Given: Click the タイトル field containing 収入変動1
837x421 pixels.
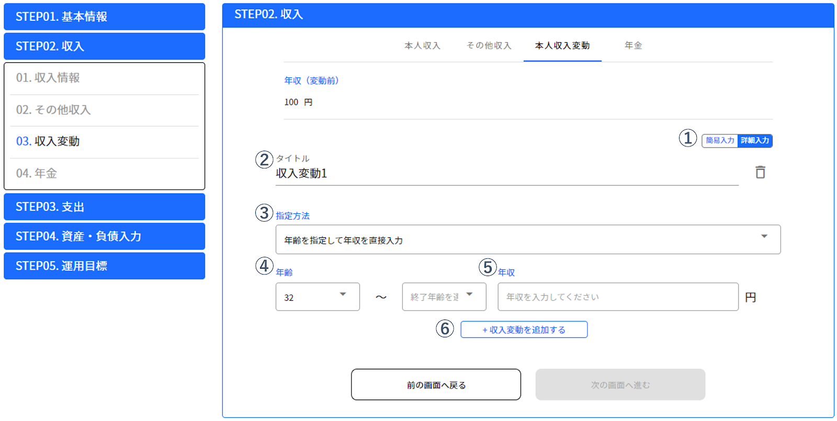Looking at the screenshot, I should [507, 174].
